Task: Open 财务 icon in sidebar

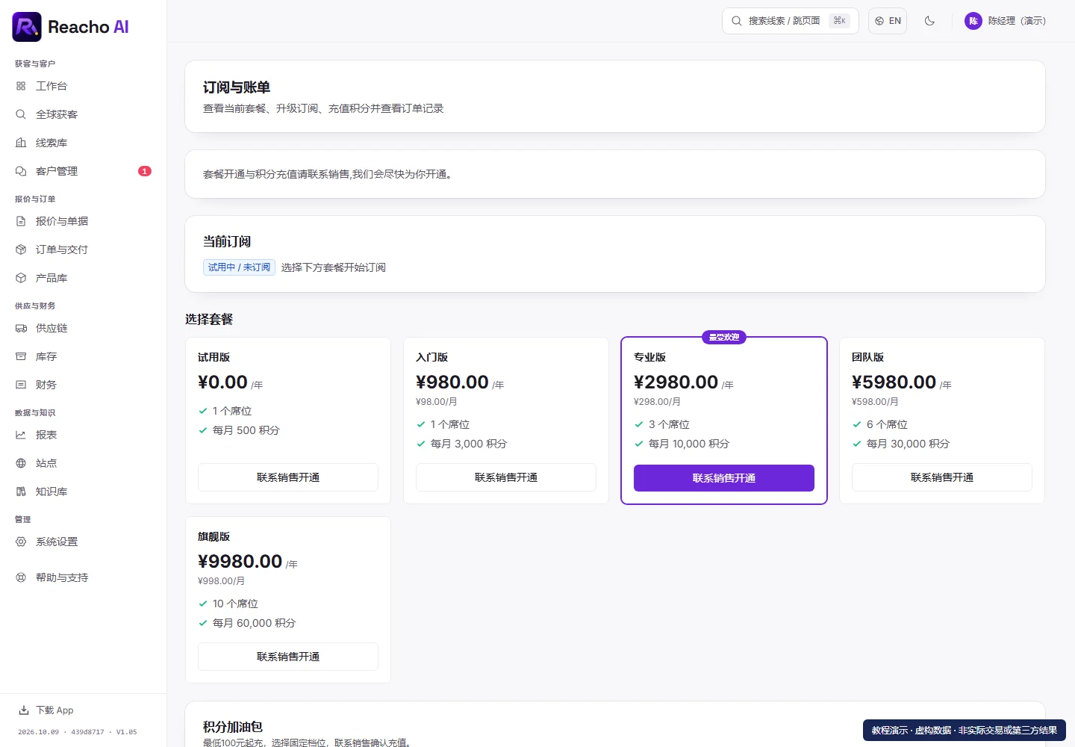Action: coord(21,385)
